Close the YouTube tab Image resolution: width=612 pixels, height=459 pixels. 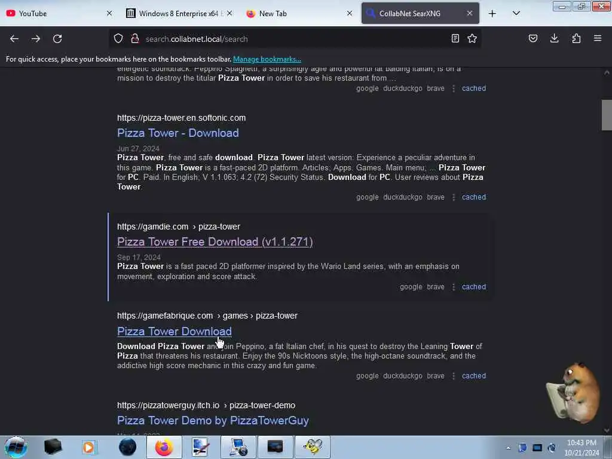(109, 13)
